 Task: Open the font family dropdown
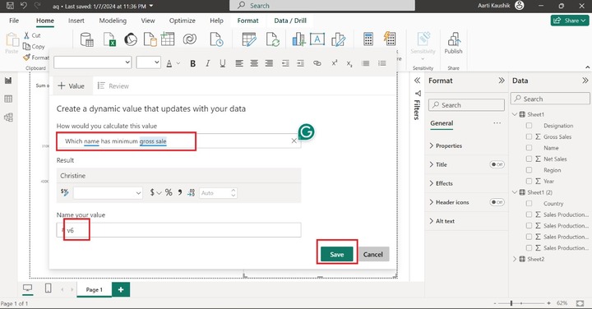92,62
